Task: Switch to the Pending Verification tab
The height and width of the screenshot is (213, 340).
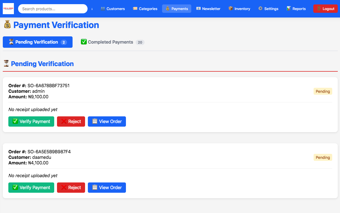Action: click(38, 42)
